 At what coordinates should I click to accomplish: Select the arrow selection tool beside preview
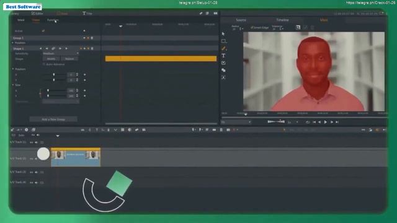[x=223, y=34]
